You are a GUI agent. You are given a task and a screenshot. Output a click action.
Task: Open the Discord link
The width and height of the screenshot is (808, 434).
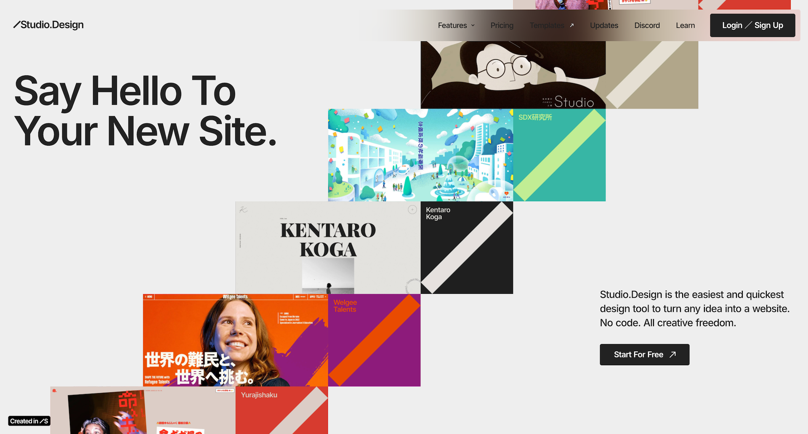click(x=647, y=25)
